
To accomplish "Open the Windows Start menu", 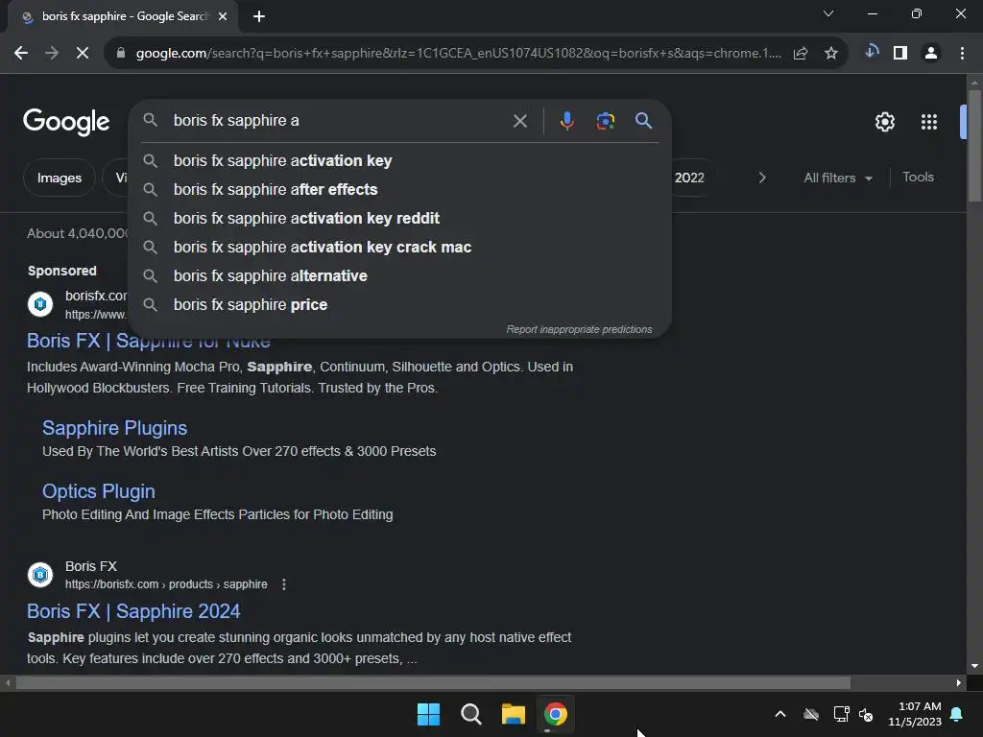I will 429,714.
